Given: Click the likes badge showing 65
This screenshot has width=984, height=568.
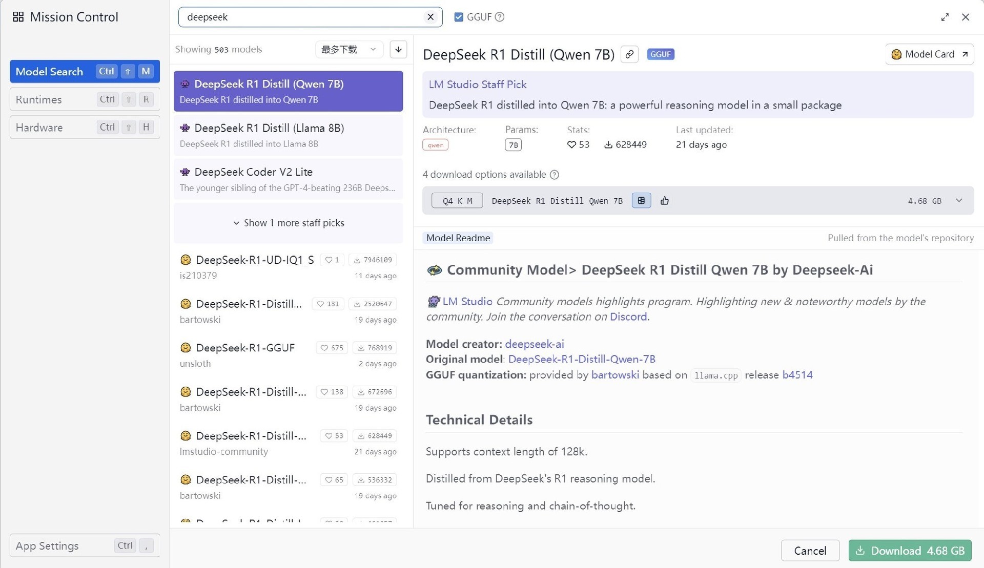Looking at the screenshot, I should click(334, 480).
